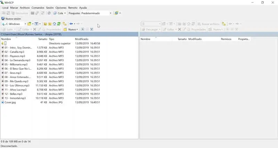
Task: Click the local select-all checkmark icon
Action: tap(92, 29)
